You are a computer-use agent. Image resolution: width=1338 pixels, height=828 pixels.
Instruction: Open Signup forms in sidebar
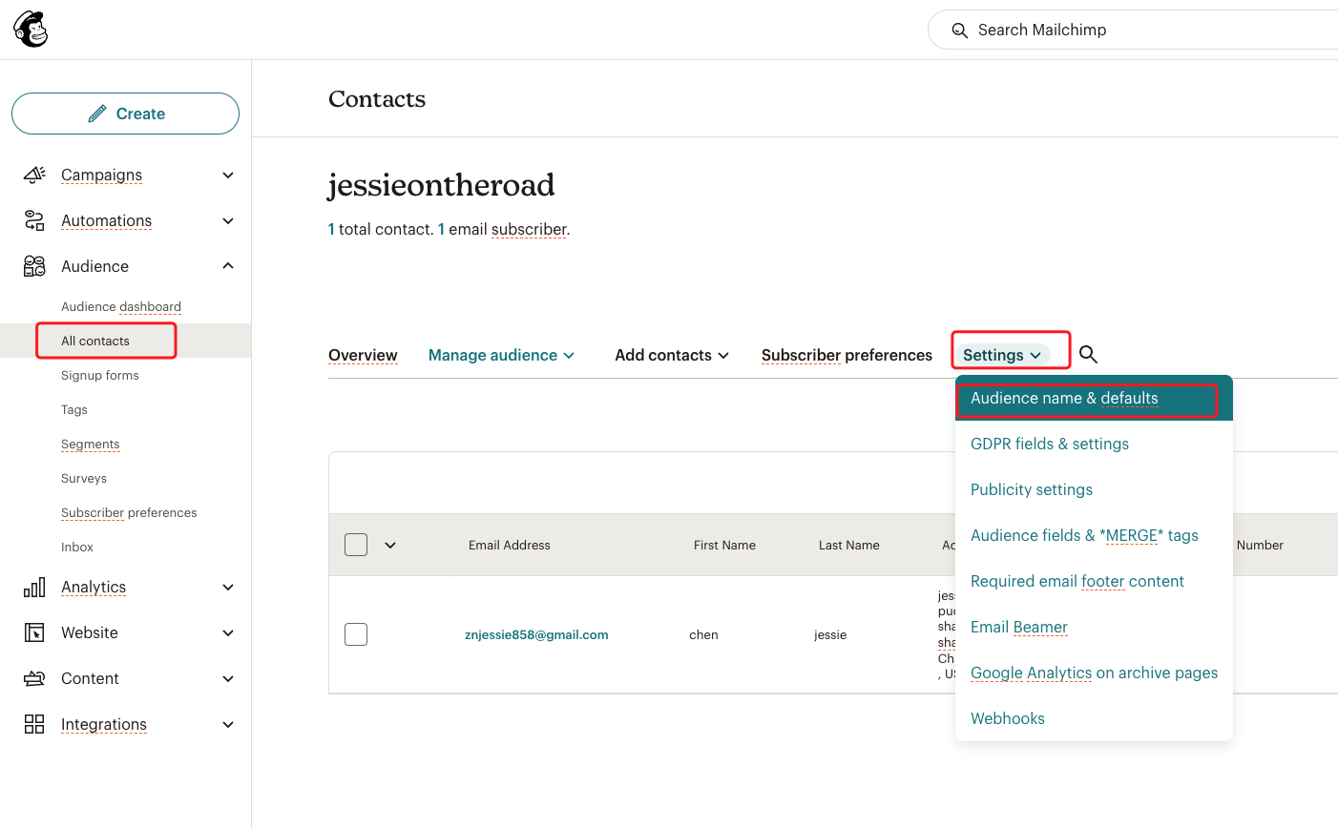(x=100, y=375)
